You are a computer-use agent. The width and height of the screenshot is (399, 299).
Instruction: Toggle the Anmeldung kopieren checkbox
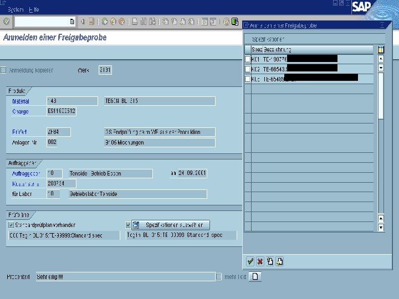3,70
